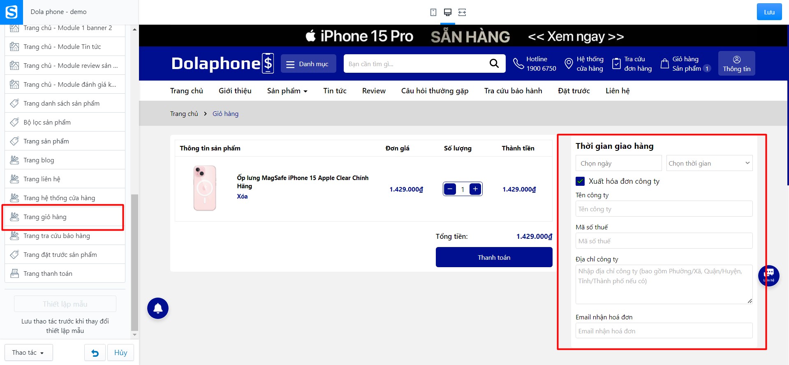
Task: Click Trang chủ breadcrumb link
Action: click(x=184, y=114)
